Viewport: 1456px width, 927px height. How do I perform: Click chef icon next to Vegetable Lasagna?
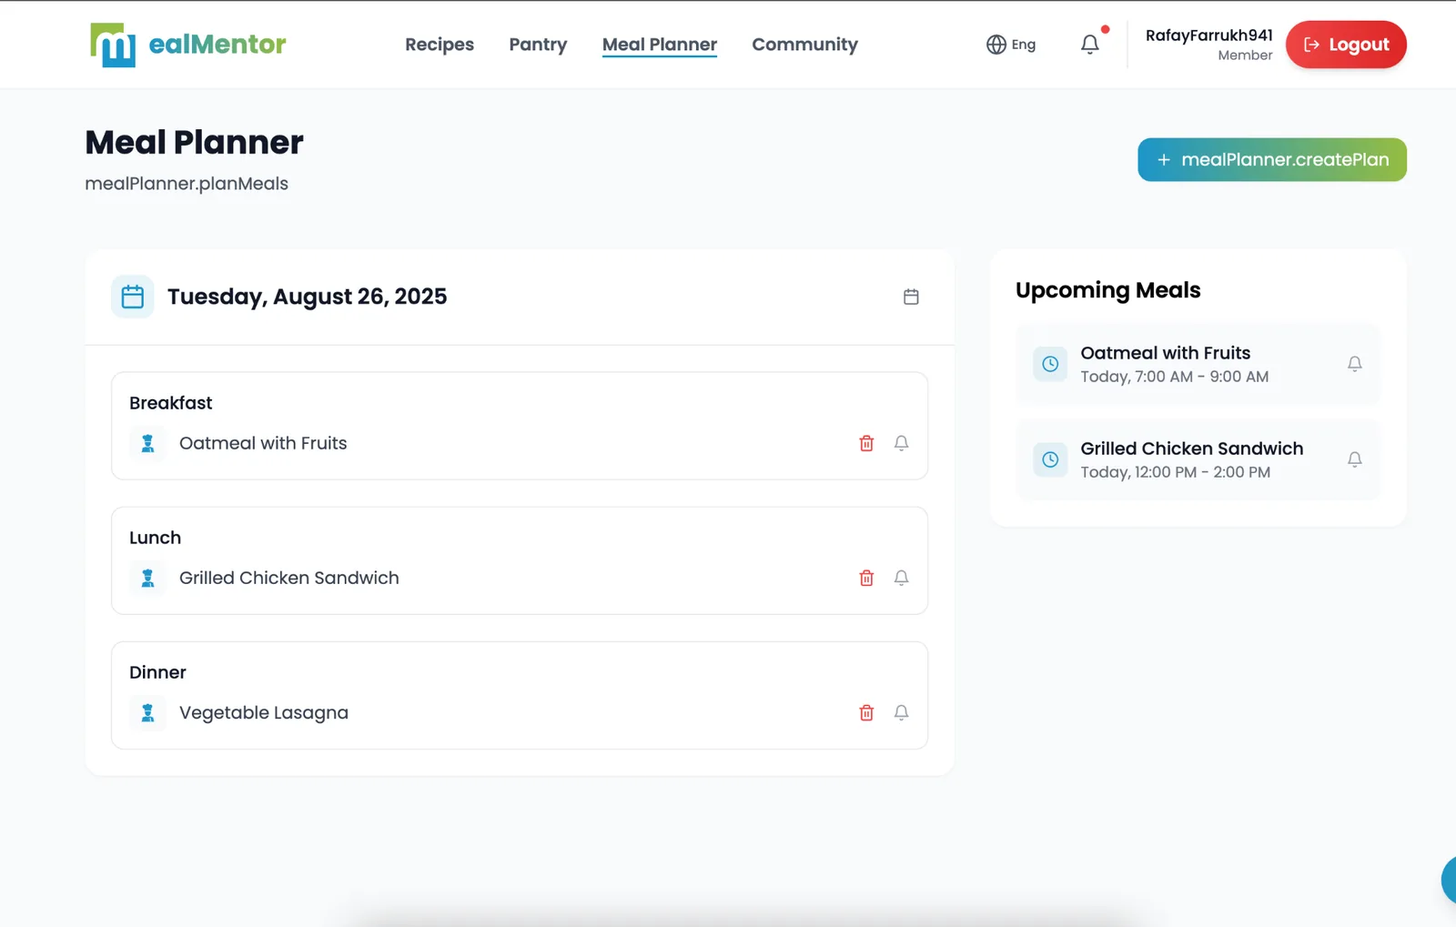[147, 712]
